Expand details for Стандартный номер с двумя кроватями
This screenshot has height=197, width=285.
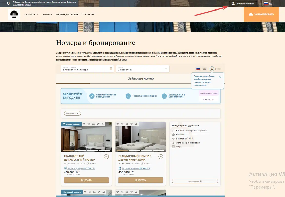coord(161,157)
